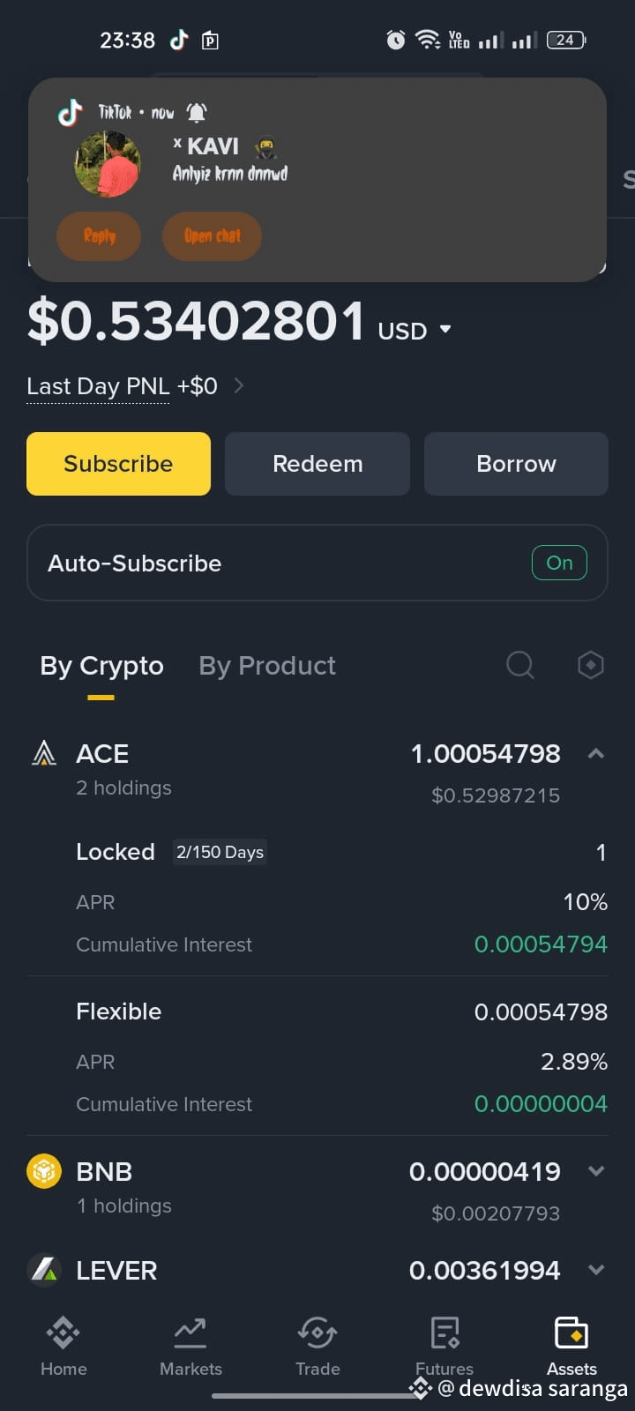This screenshot has height=1411, width=635.
Task: Open the USD currency dropdown
Action: pos(445,329)
